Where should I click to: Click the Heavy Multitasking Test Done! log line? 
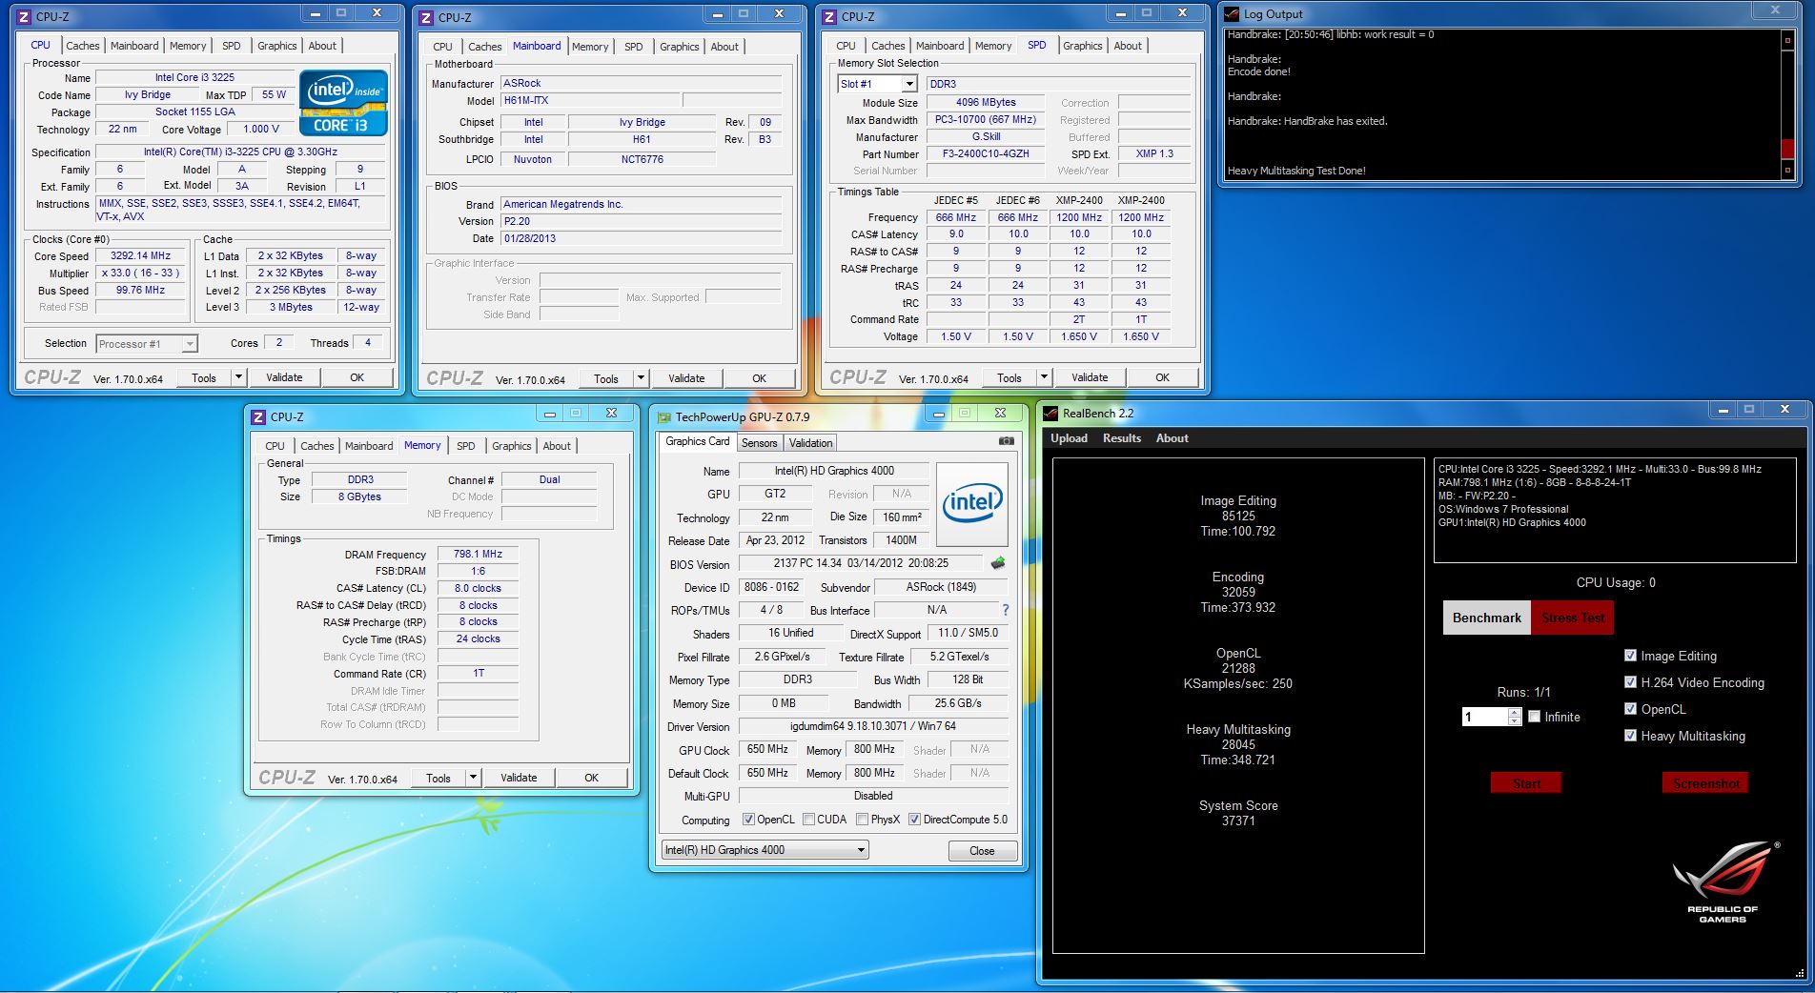1296,171
